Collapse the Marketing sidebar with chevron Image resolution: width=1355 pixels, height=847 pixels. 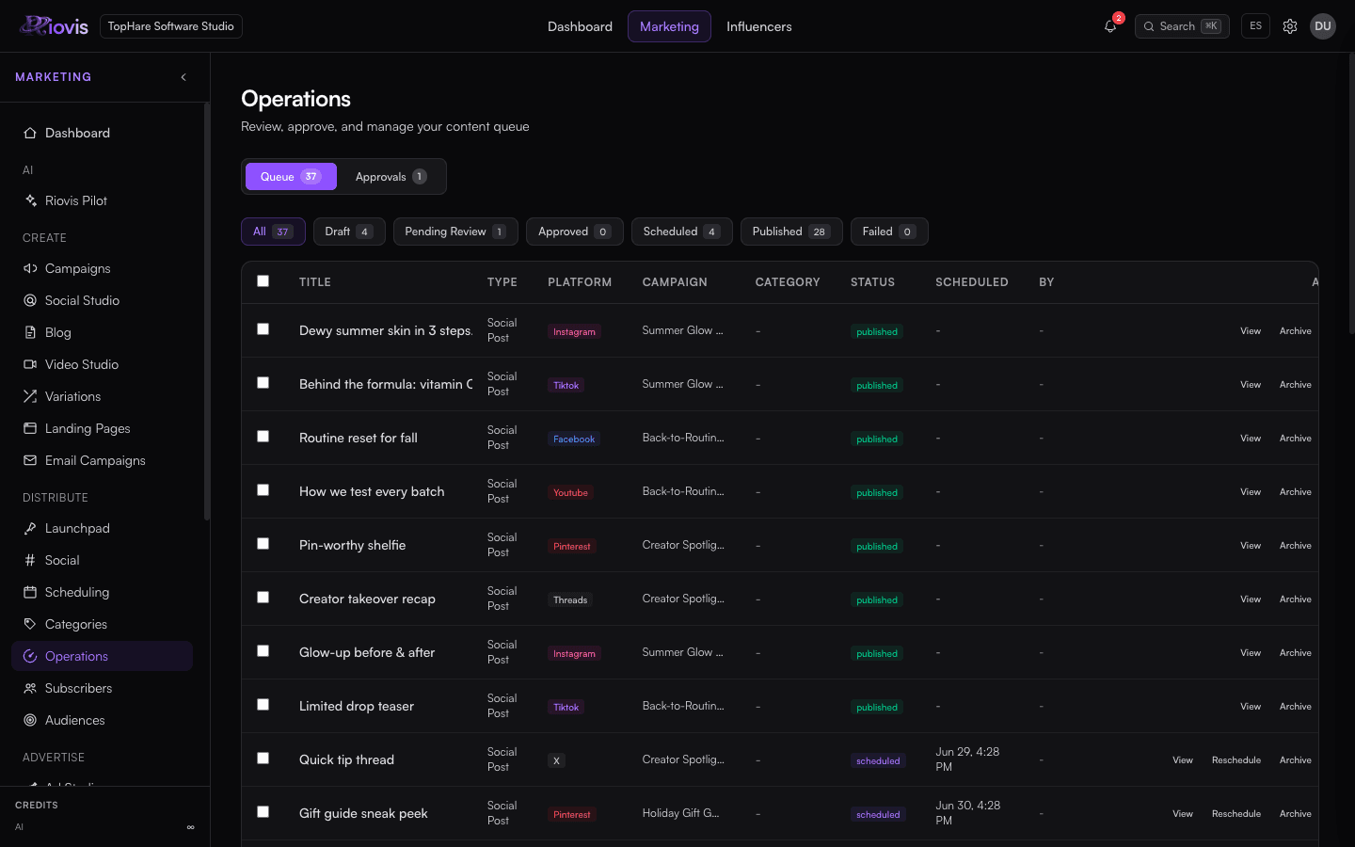183,77
